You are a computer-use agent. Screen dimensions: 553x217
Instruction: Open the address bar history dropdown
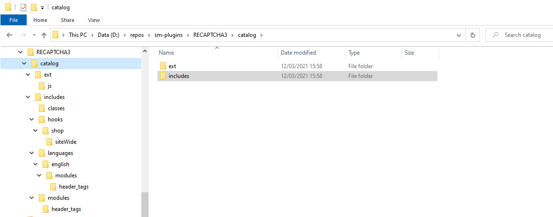pos(459,35)
